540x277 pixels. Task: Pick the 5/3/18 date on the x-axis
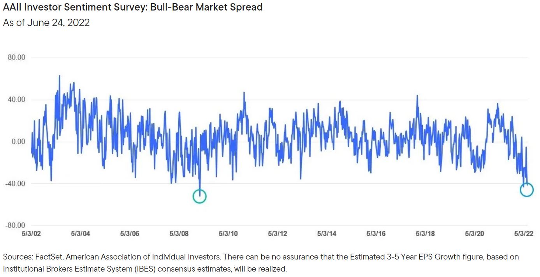click(x=425, y=234)
